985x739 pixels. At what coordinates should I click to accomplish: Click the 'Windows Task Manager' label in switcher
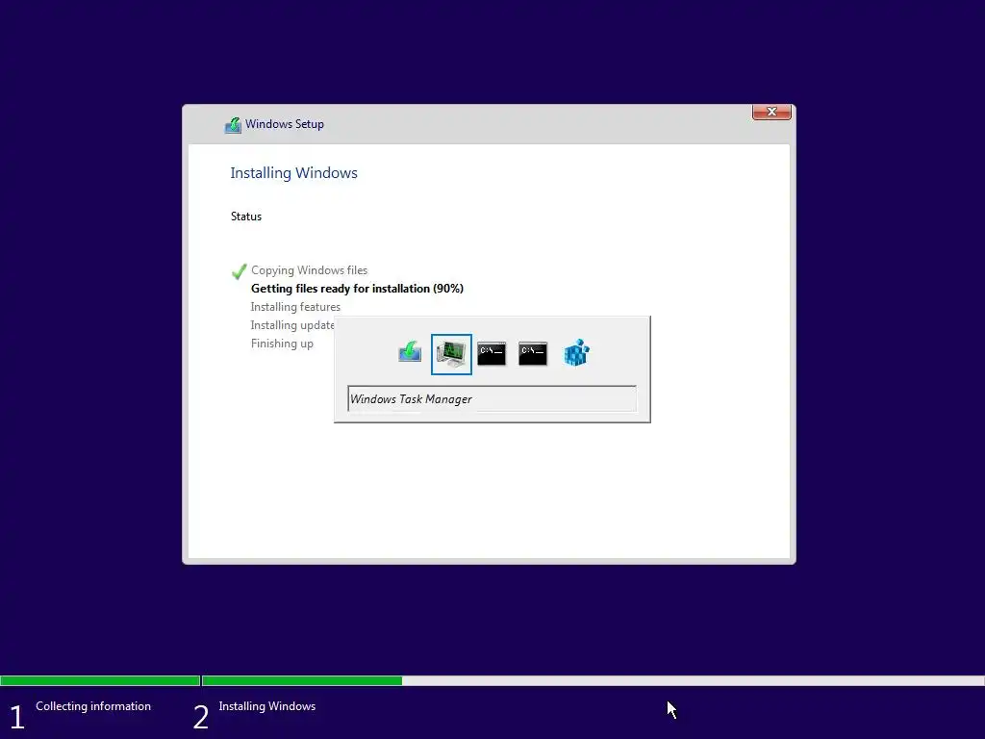tap(411, 399)
